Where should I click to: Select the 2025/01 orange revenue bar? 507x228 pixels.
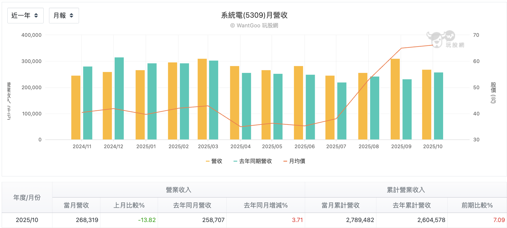pyautogui.click(x=140, y=105)
